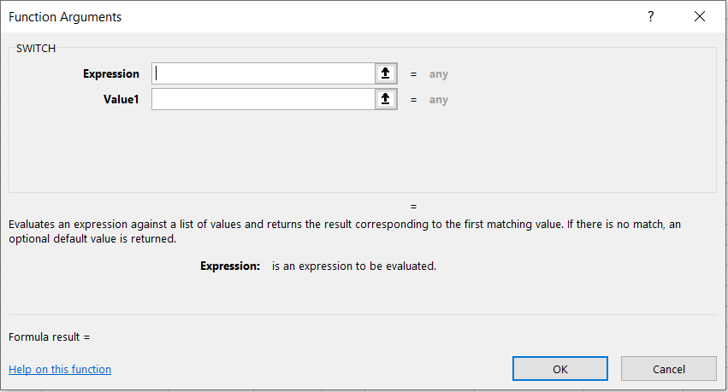Cancel the Function Arguments dialog
This screenshot has width=728, height=392.
(668, 369)
